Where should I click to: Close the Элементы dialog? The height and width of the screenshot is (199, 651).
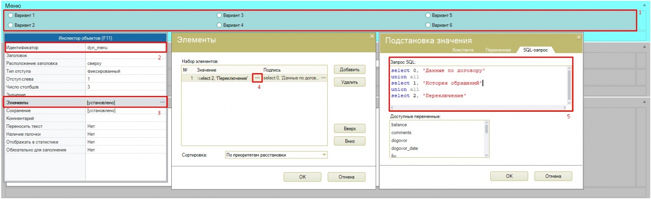pos(371,37)
